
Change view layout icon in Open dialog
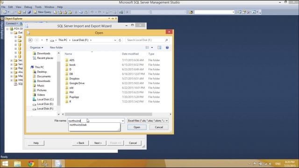[147, 48]
